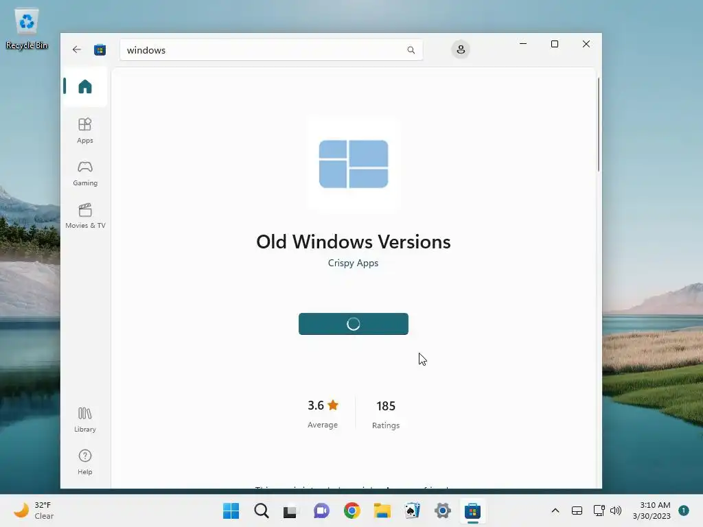Open network status tray icon
703x527 pixels.
[x=599, y=511]
